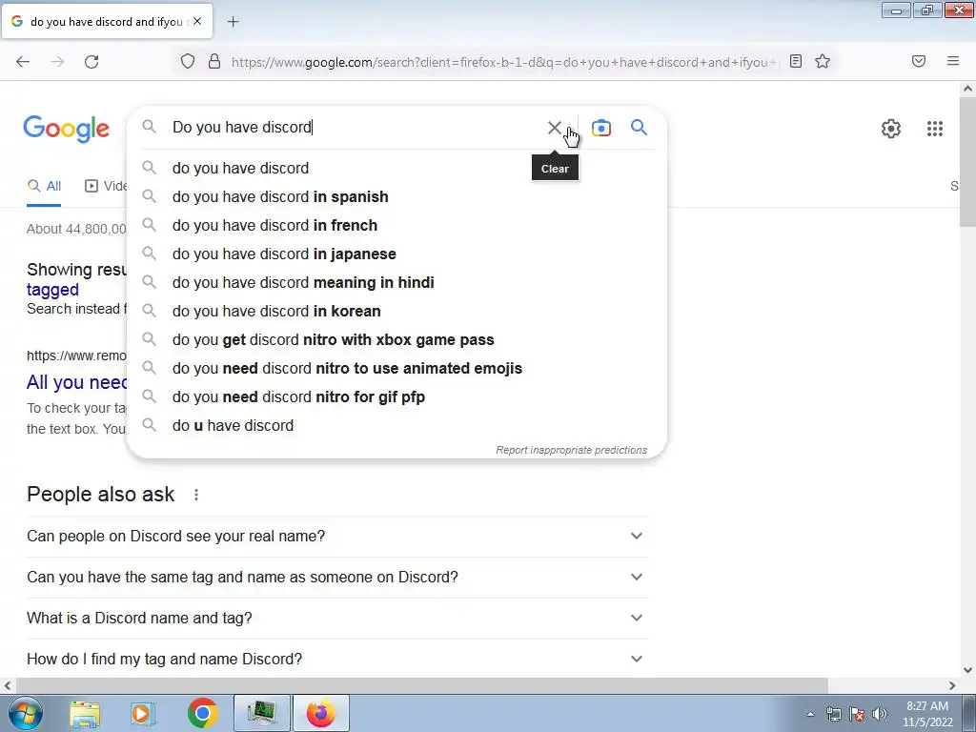Go to the Google logo homepage
This screenshot has width=976, height=732.
tap(67, 129)
